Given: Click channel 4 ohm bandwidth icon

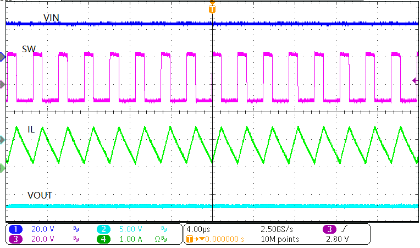Looking at the screenshot, I should (x=161, y=239).
